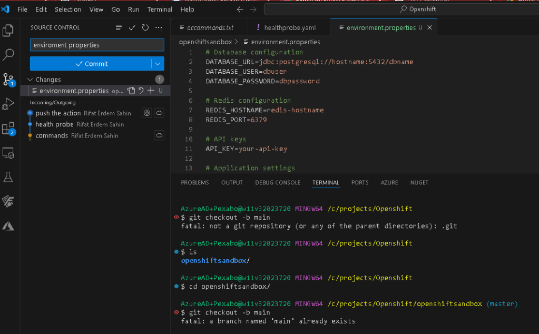Screen dimensions: 539x334
Task: Click the DATABASE_URL line in editor
Action: click(x=309, y=62)
